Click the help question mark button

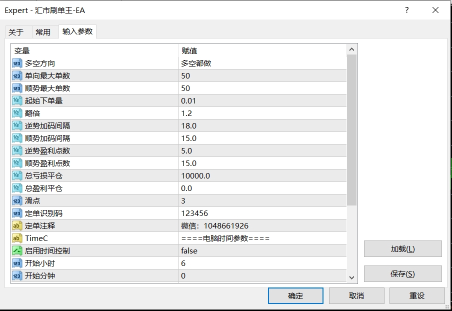406,10
